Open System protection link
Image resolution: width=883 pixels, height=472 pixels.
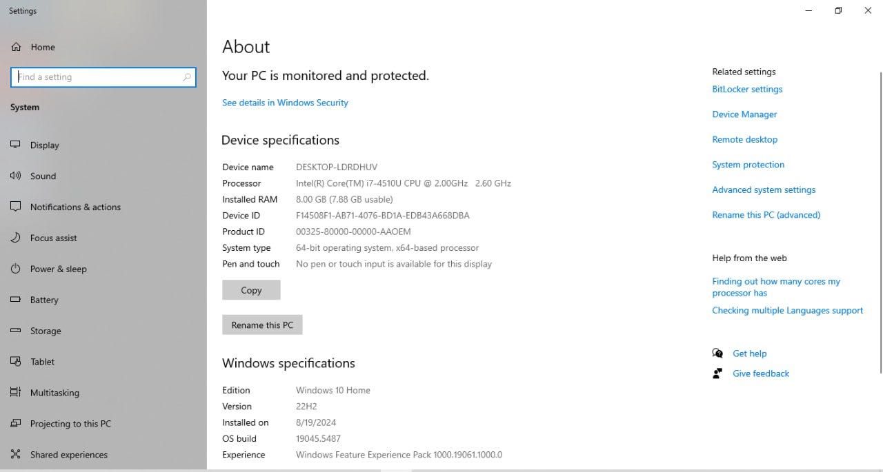(x=748, y=165)
